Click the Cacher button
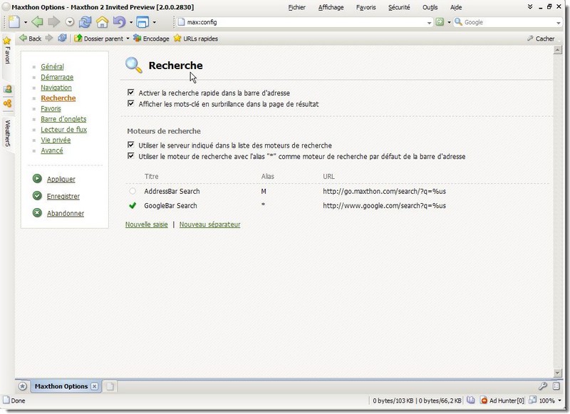 pos(541,38)
